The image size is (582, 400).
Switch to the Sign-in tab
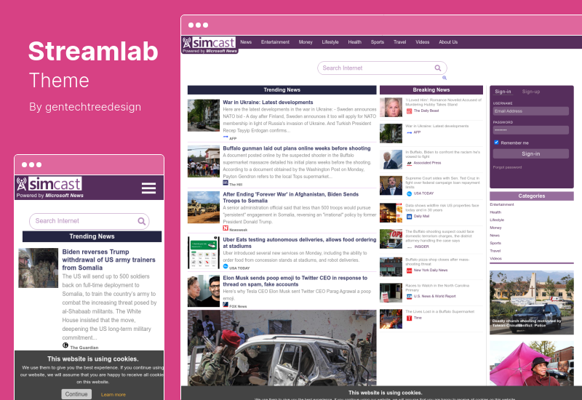tap(503, 92)
